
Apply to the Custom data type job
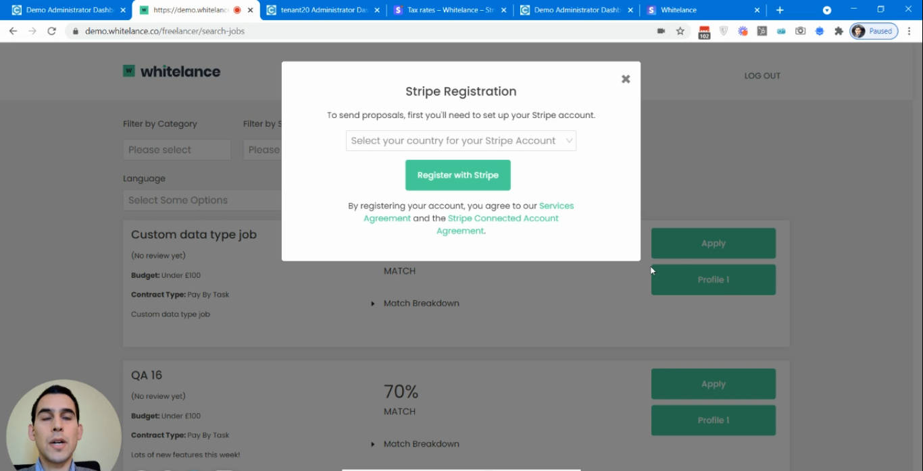pos(713,243)
